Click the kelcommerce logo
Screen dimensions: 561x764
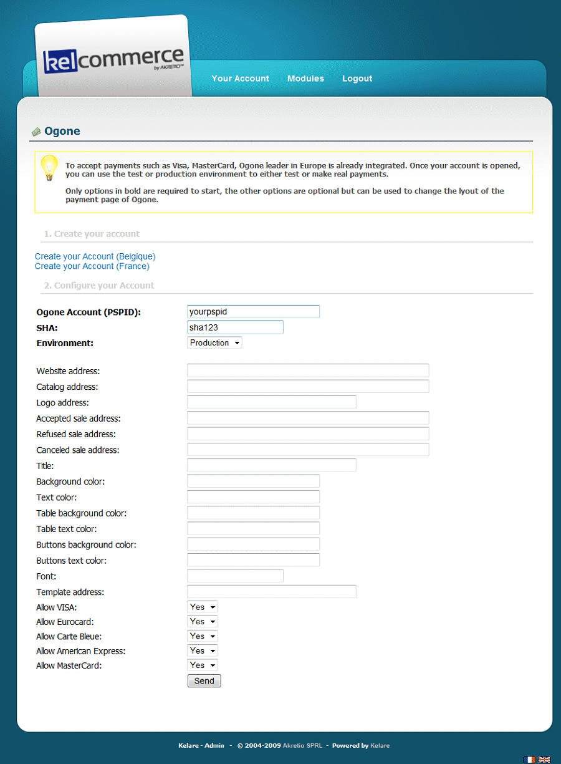[x=113, y=60]
